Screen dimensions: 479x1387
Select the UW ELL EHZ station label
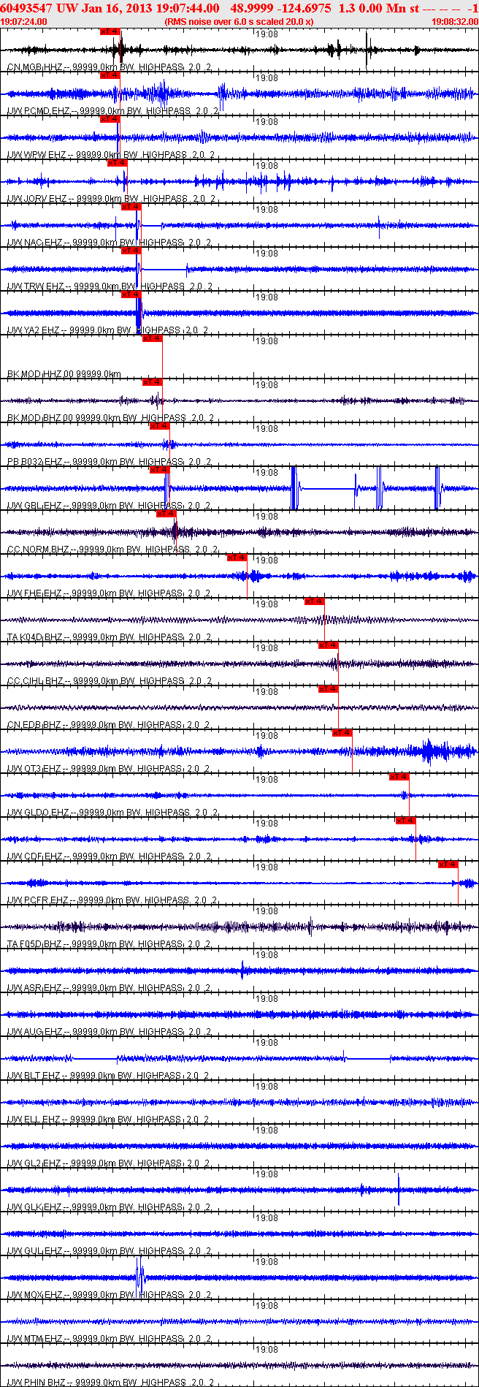click(109, 1120)
